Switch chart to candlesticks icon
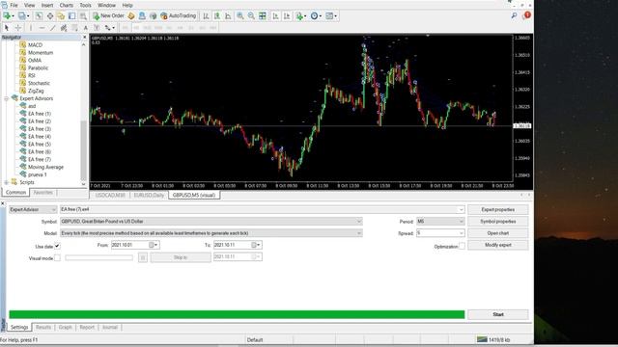The width and height of the screenshot is (618, 347). [x=216, y=15]
